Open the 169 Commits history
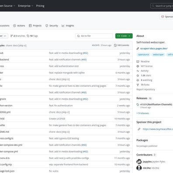This screenshot has height=173, width=173. [x=121, y=45]
